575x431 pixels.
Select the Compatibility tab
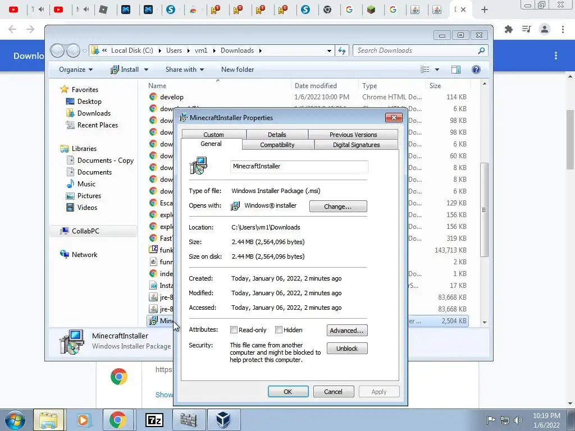tap(277, 145)
